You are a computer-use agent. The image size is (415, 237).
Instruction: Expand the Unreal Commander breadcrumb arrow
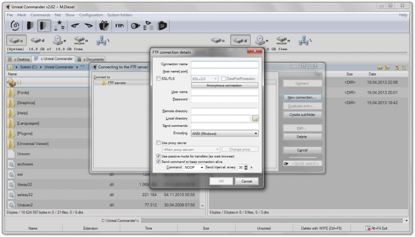pos(77,67)
